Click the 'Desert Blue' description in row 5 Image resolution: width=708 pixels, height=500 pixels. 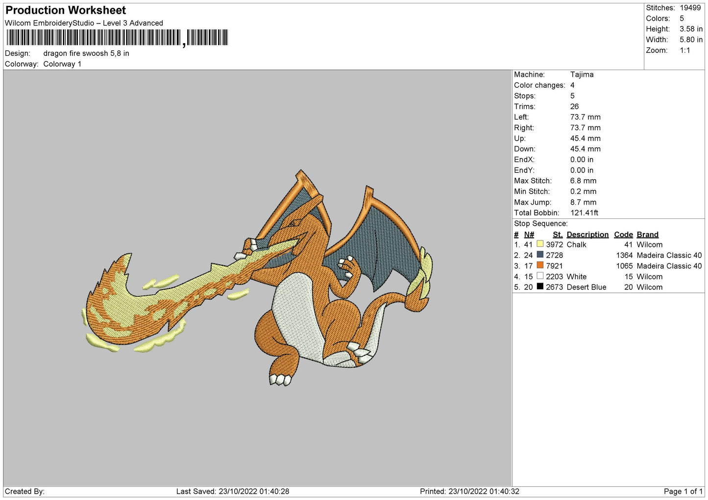pyautogui.click(x=586, y=287)
